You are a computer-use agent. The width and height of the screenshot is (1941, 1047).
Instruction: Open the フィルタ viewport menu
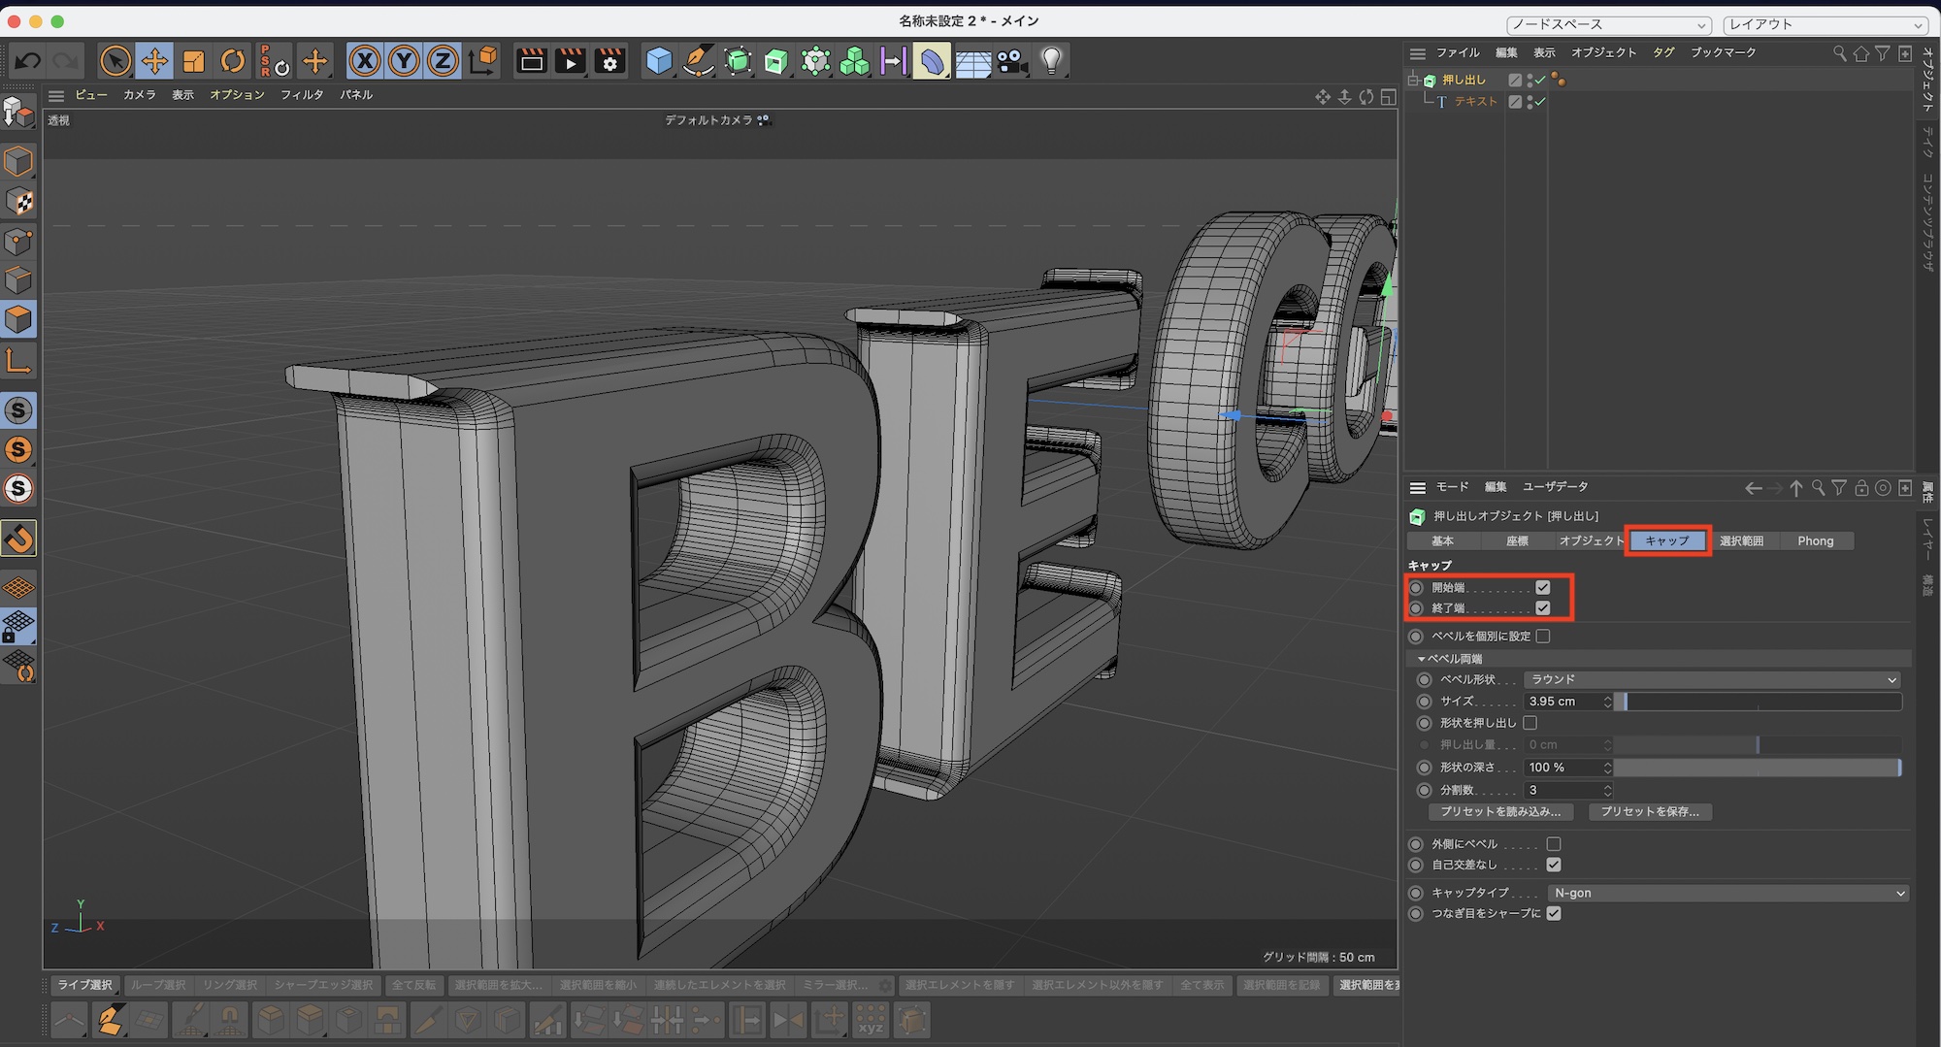(302, 95)
